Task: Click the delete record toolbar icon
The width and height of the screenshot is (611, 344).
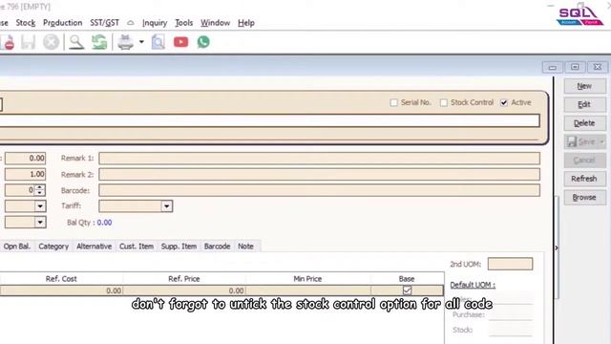Action: tap(7, 42)
